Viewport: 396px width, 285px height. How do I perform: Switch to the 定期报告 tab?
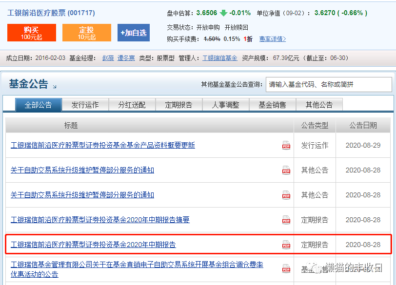click(x=179, y=105)
